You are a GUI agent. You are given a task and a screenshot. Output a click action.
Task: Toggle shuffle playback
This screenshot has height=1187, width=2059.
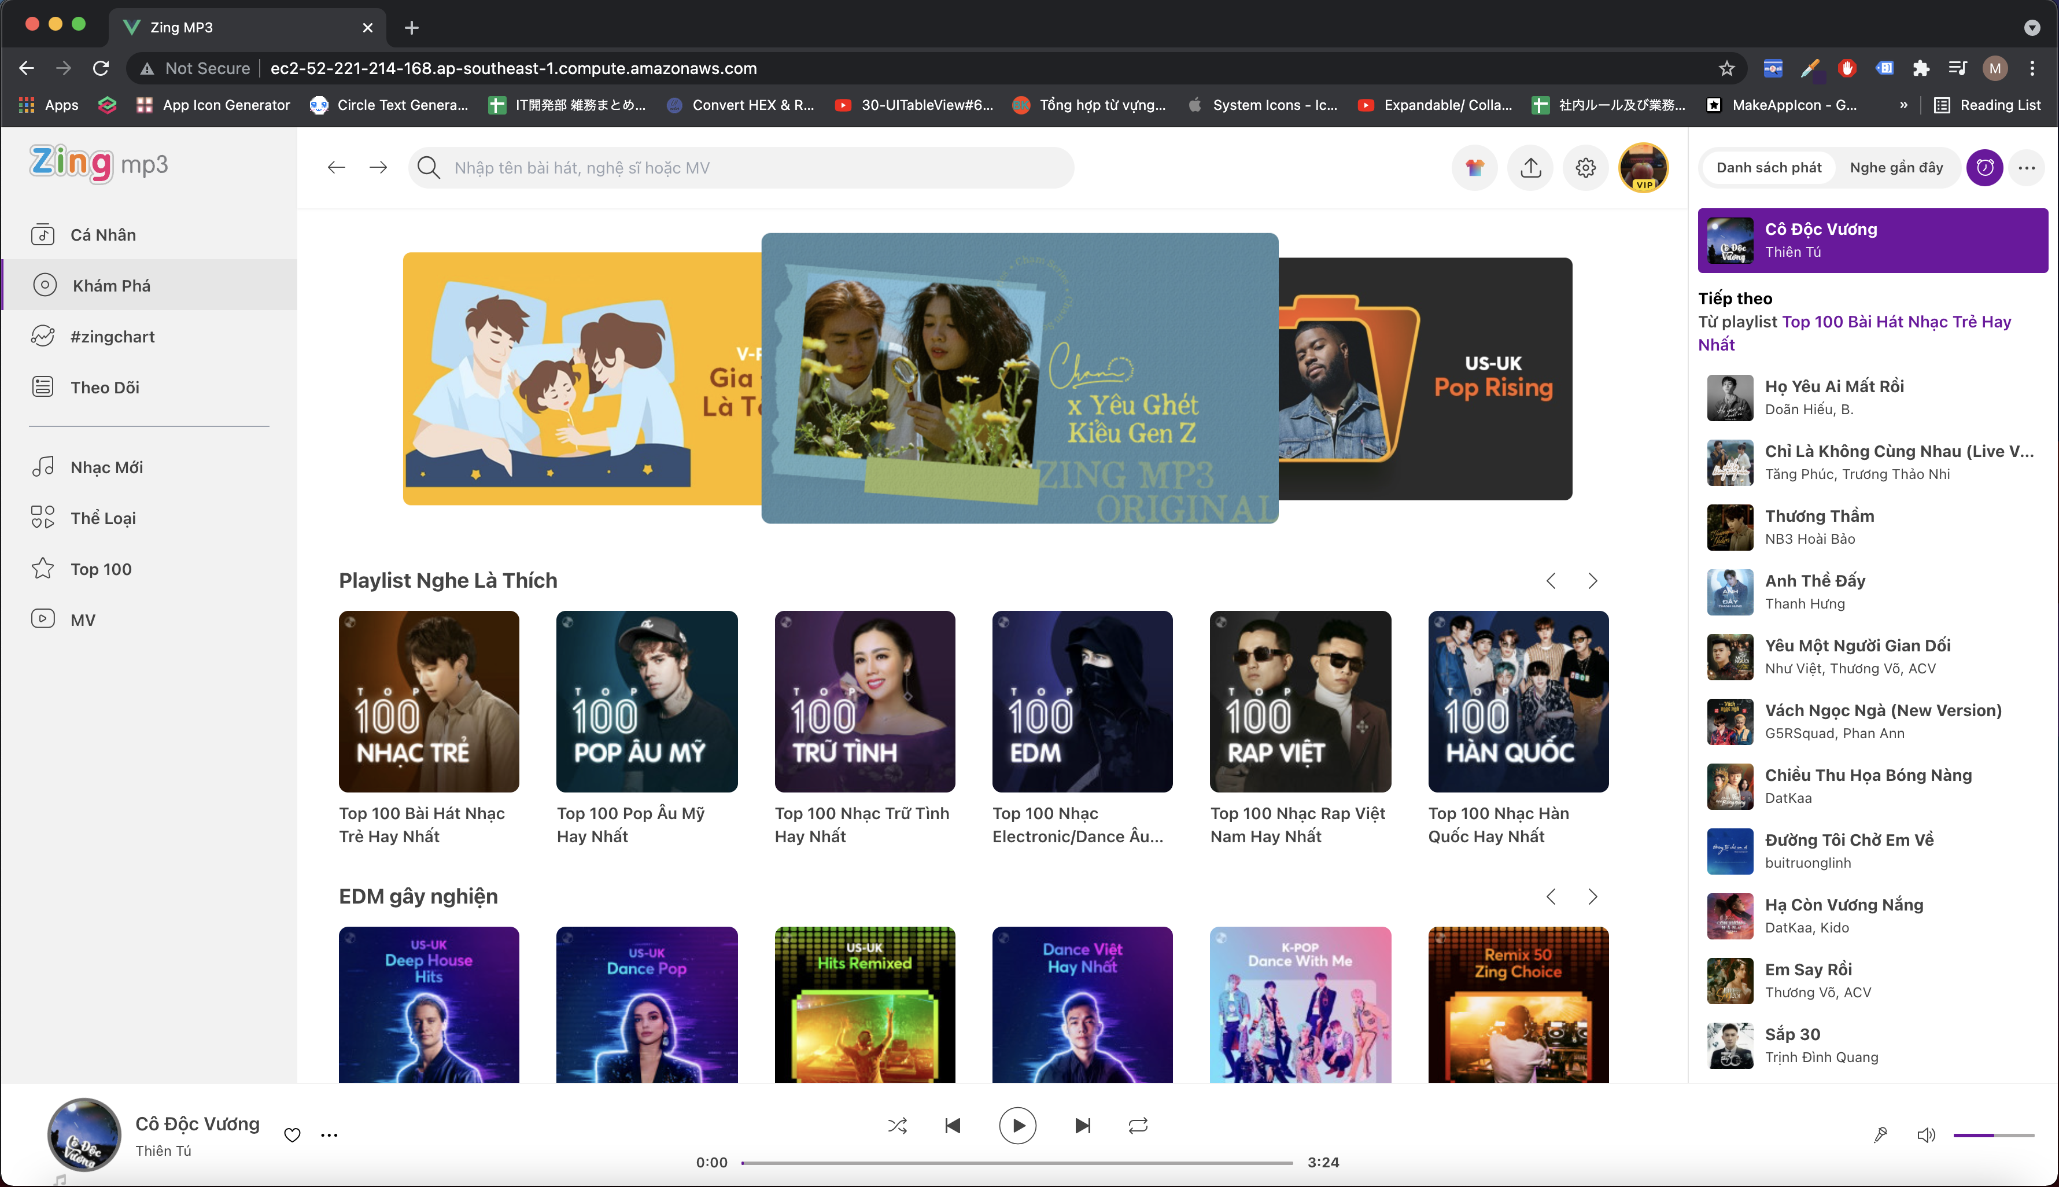point(896,1126)
